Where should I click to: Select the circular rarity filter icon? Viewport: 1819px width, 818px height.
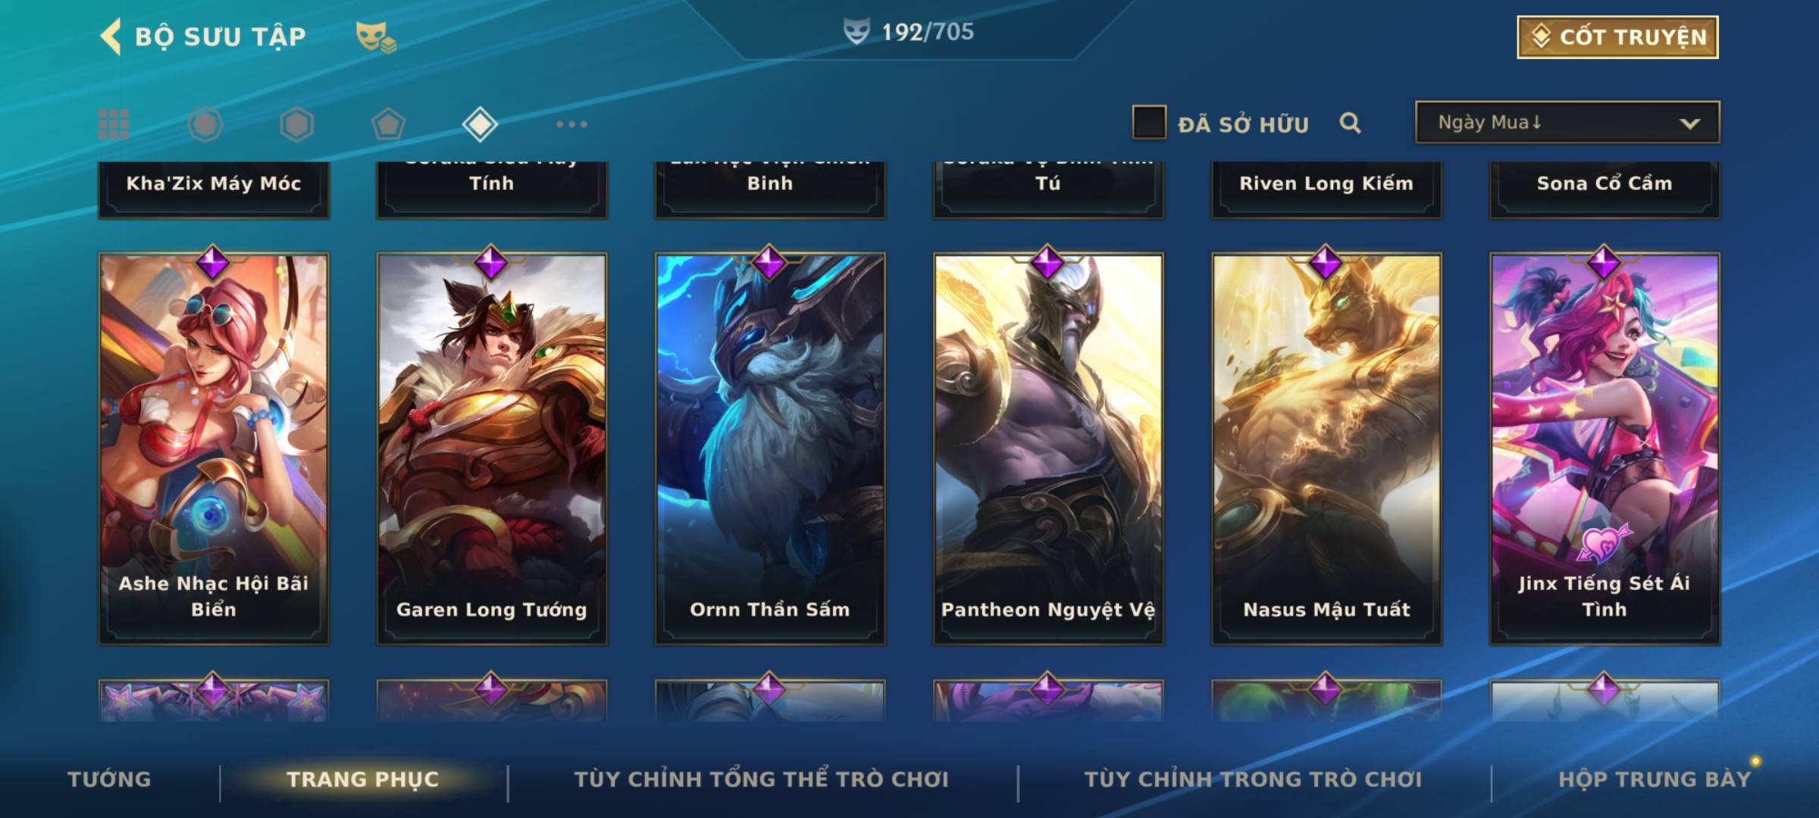[x=205, y=124]
